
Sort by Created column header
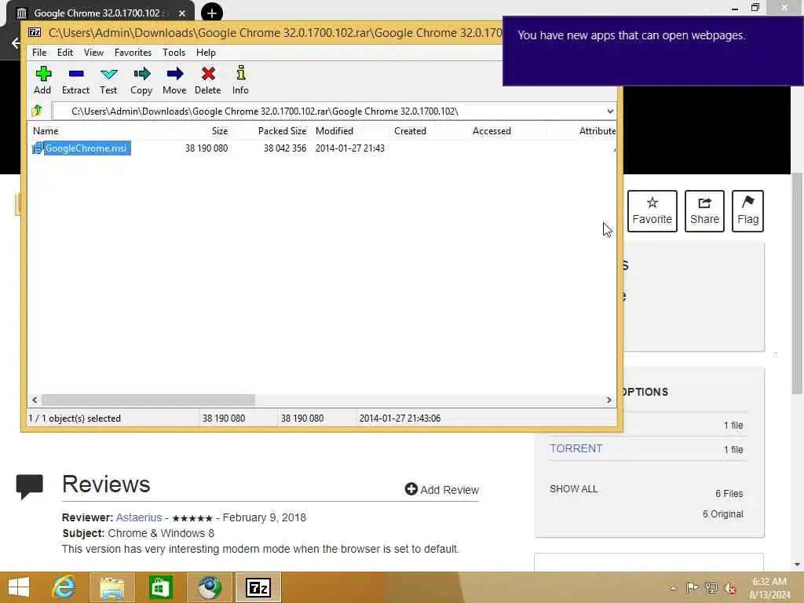[410, 131]
